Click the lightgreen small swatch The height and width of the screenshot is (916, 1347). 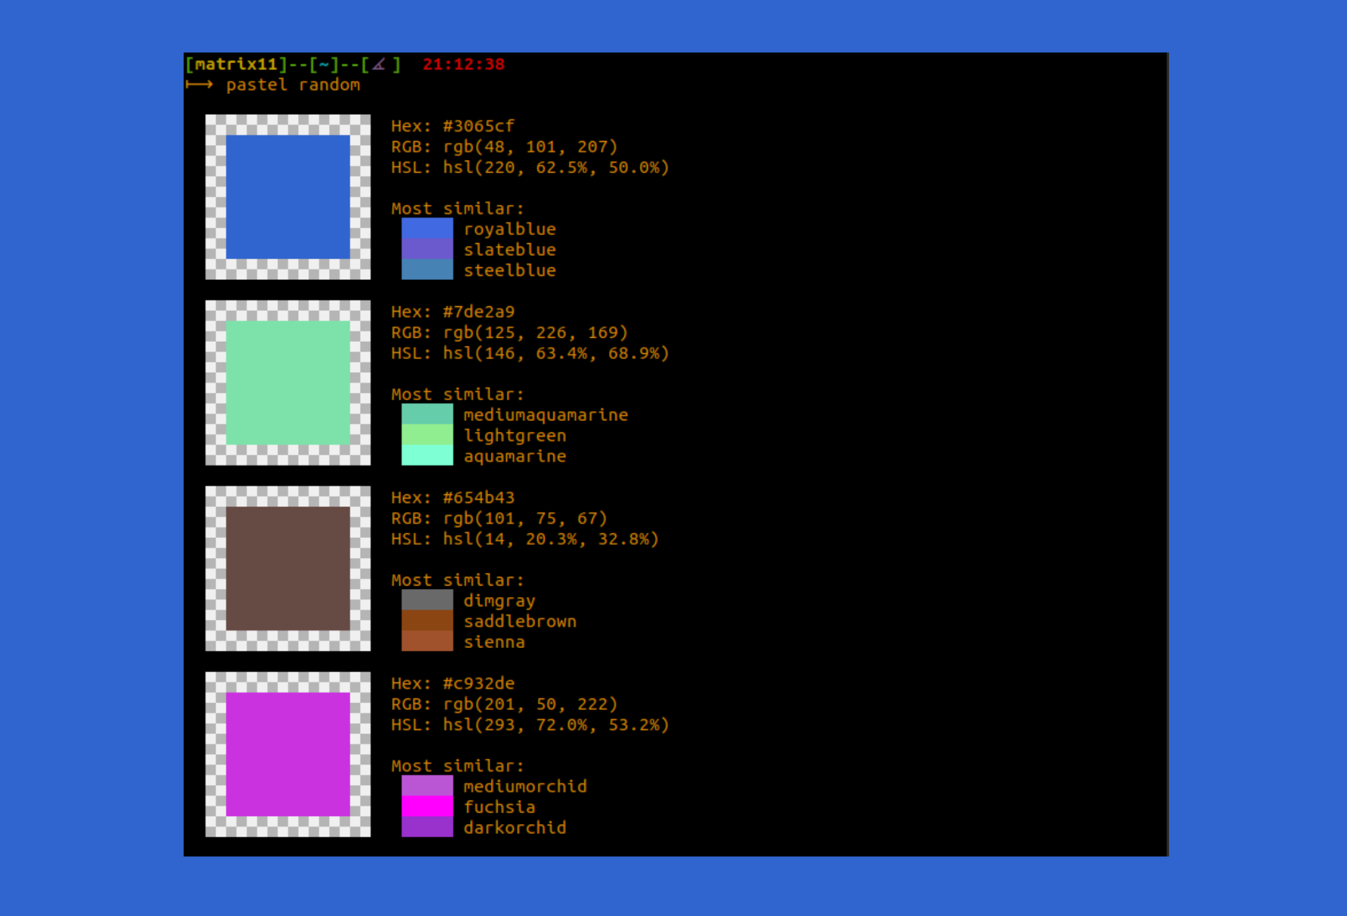tap(427, 435)
